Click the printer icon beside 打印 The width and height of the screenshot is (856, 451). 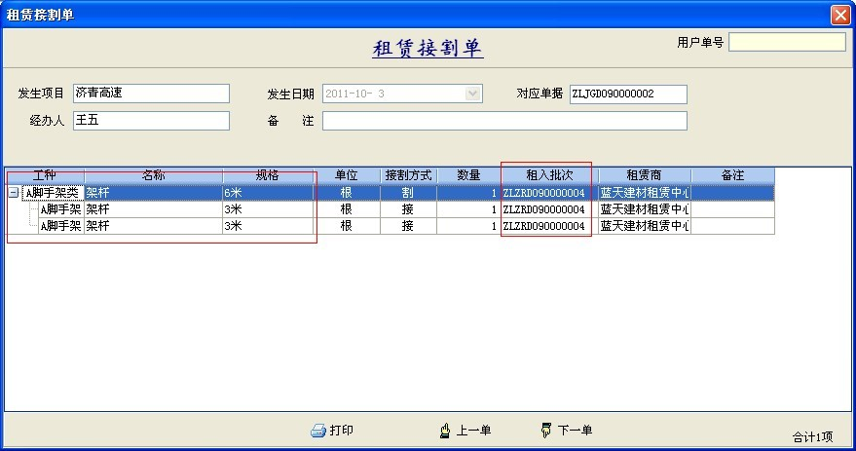[x=318, y=431]
